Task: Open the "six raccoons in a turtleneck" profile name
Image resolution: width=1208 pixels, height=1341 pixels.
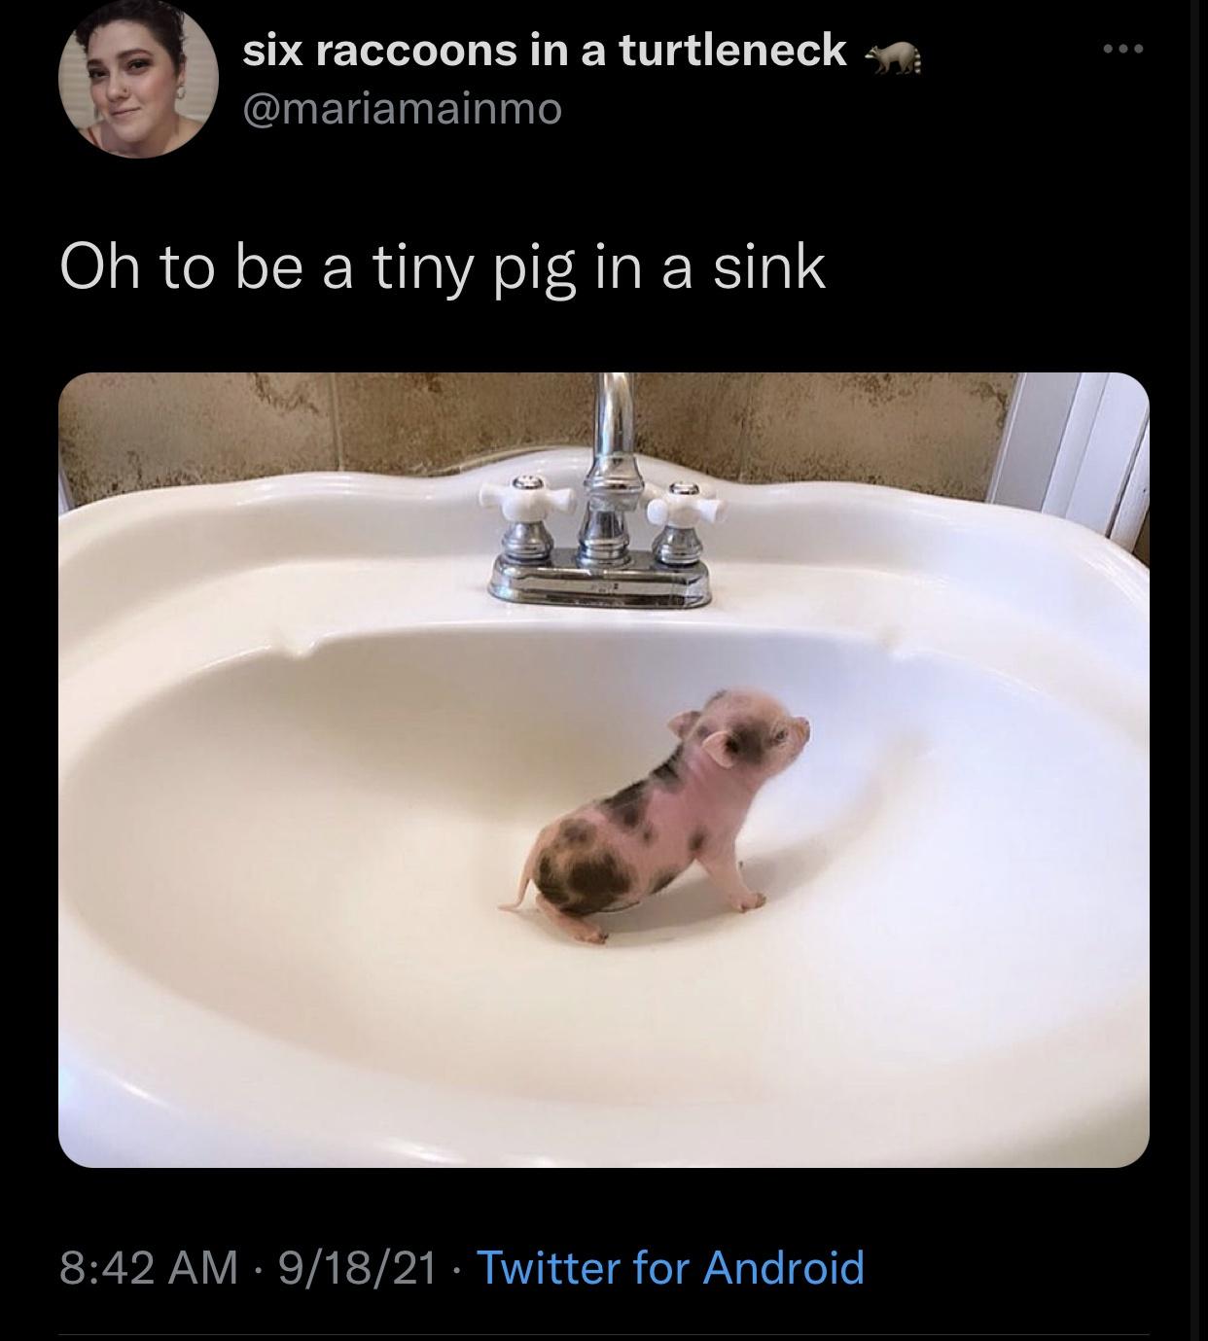Action: tap(544, 51)
